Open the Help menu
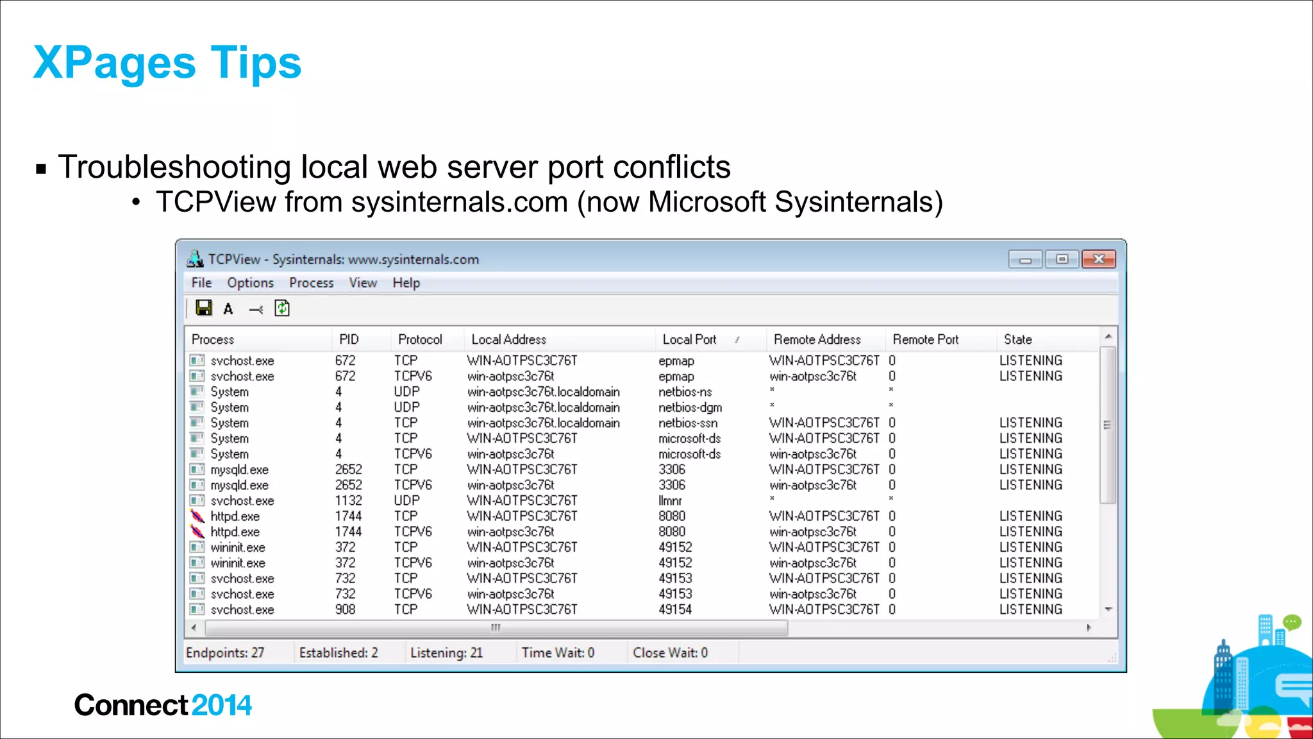Screen dimensions: 1313x739 click(406, 283)
